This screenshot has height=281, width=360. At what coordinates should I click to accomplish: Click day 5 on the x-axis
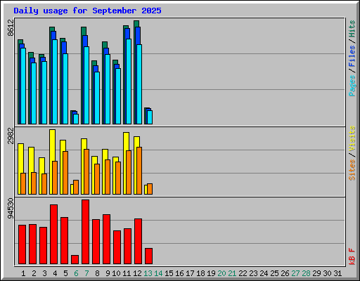pyautogui.click(x=65, y=273)
